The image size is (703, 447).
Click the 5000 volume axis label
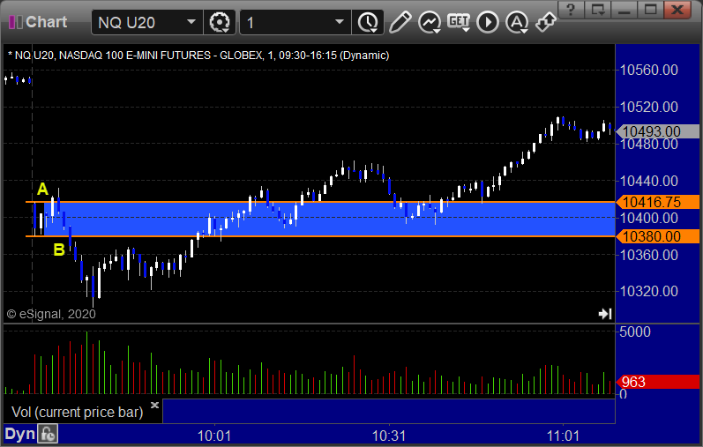(635, 332)
